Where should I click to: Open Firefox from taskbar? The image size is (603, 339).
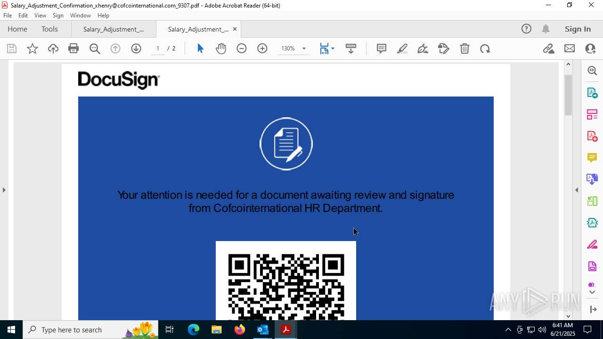pos(240,330)
